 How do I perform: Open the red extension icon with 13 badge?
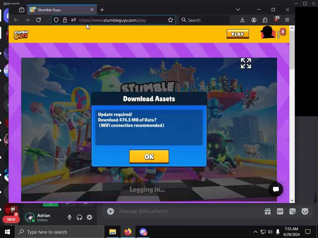pos(276,20)
